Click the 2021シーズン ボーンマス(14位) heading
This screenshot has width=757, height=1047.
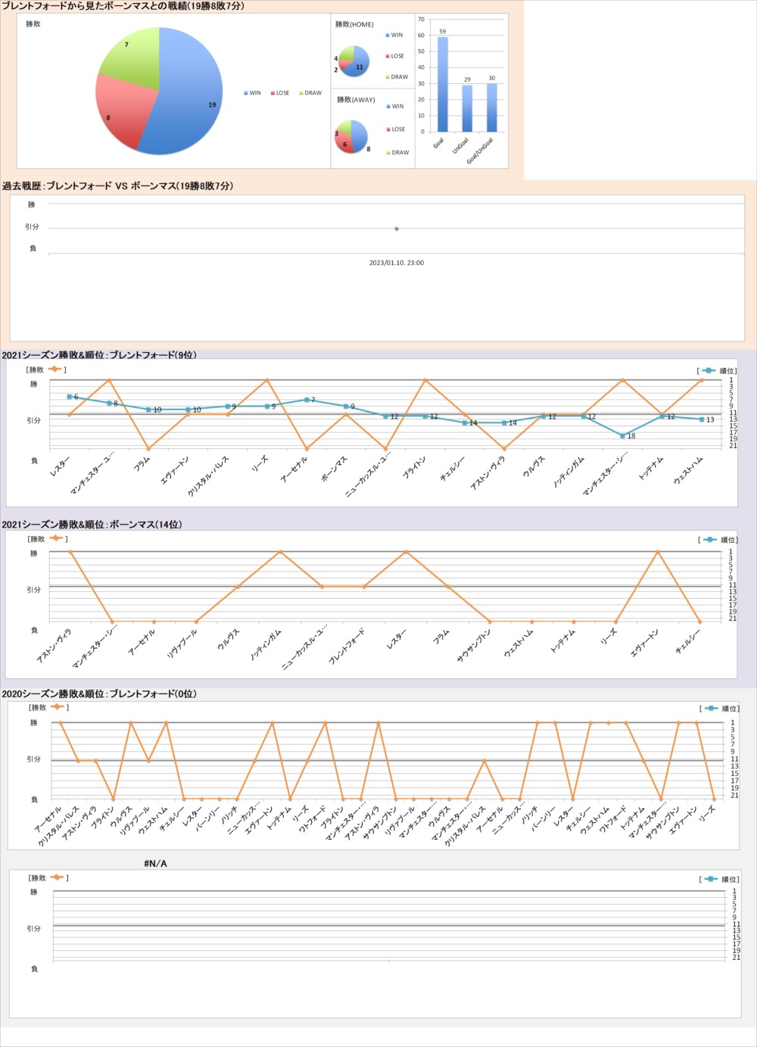pos(92,524)
